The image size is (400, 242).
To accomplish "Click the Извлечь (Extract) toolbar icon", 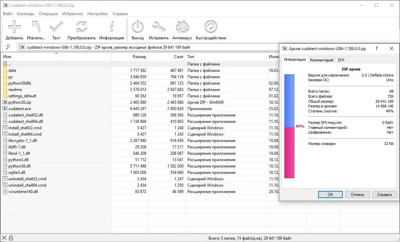I will (x=36, y=27).
